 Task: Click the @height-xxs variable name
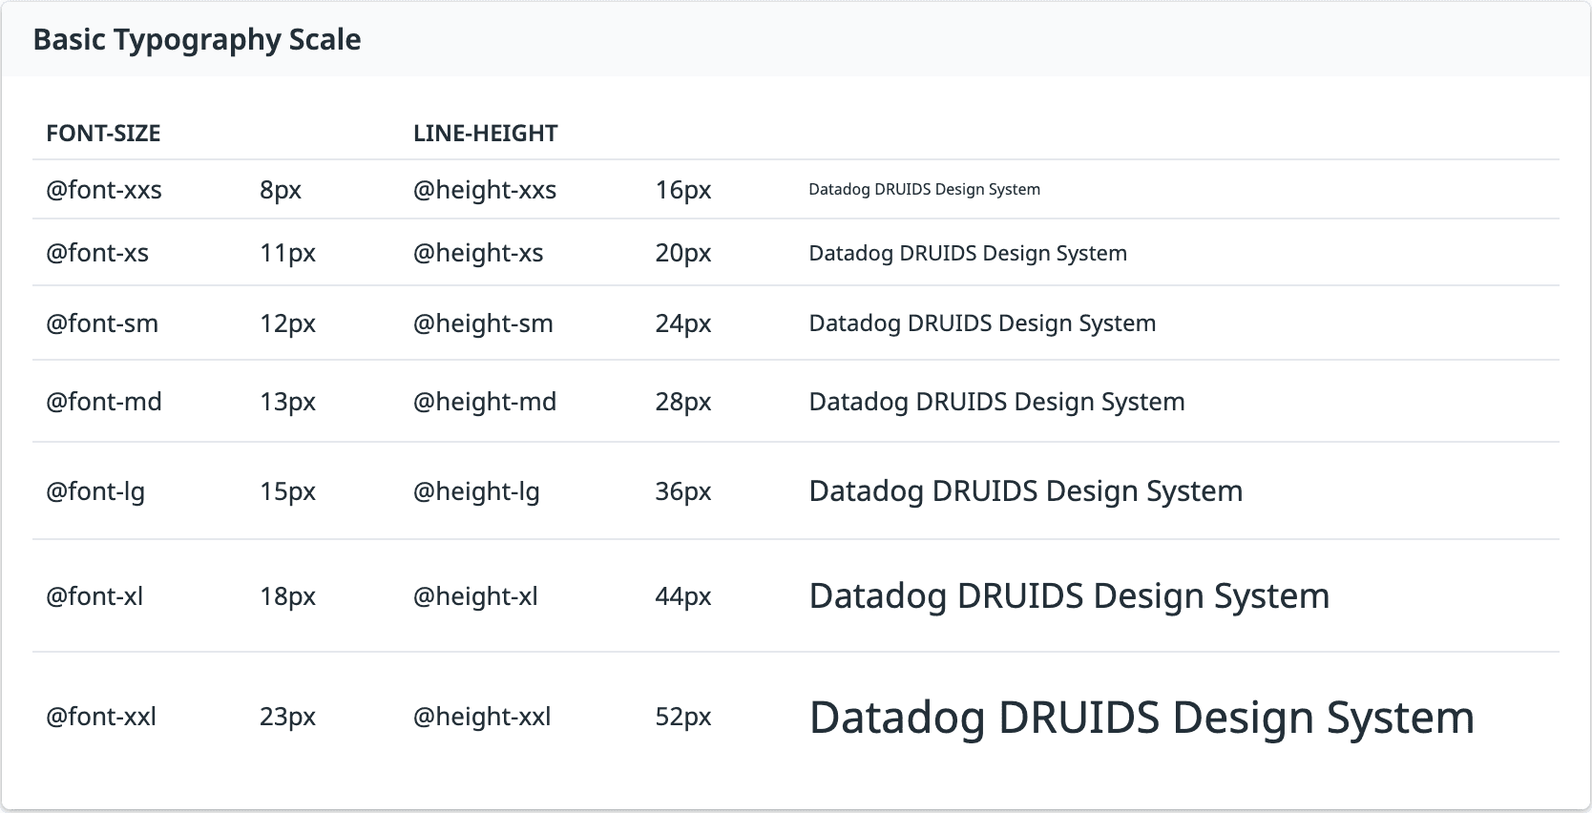pyautogui.click(x=485, y=190)
